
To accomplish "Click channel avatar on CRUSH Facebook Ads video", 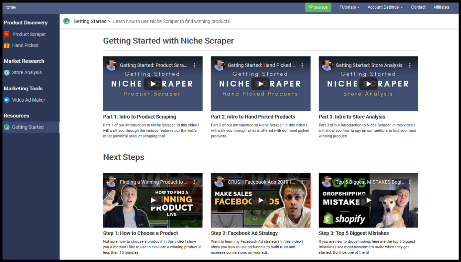I will [219, 182].
